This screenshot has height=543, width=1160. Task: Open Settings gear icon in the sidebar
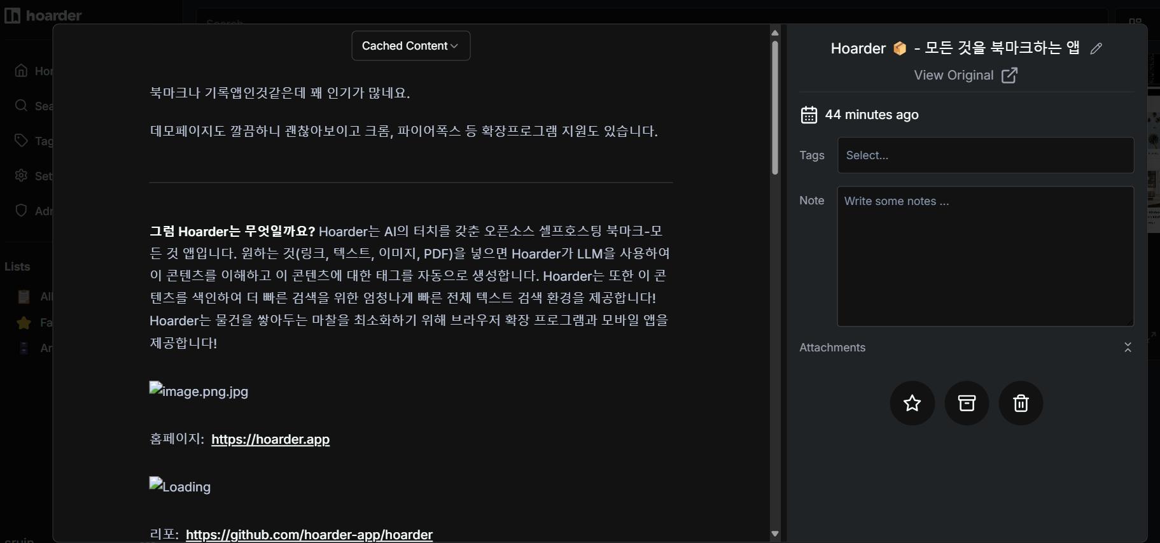[x=22, y=176]
